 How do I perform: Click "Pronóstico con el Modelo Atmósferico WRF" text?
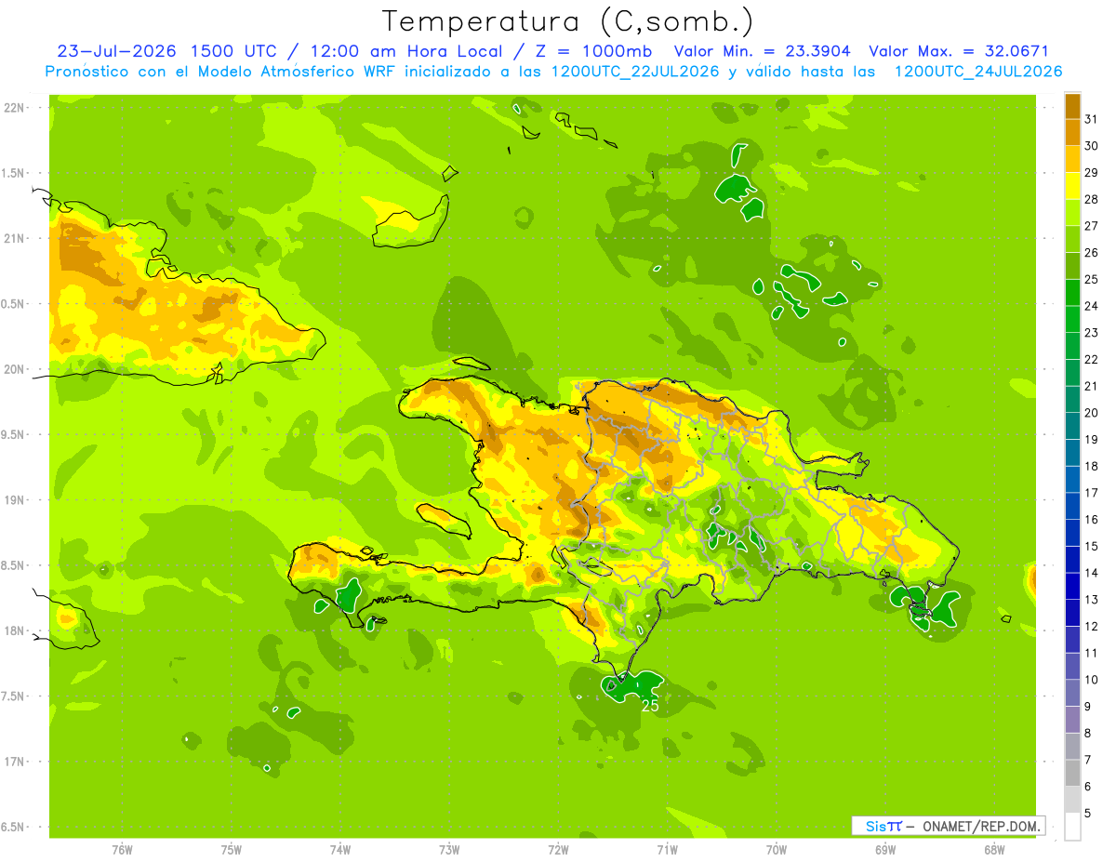click(x=219, y=72)
